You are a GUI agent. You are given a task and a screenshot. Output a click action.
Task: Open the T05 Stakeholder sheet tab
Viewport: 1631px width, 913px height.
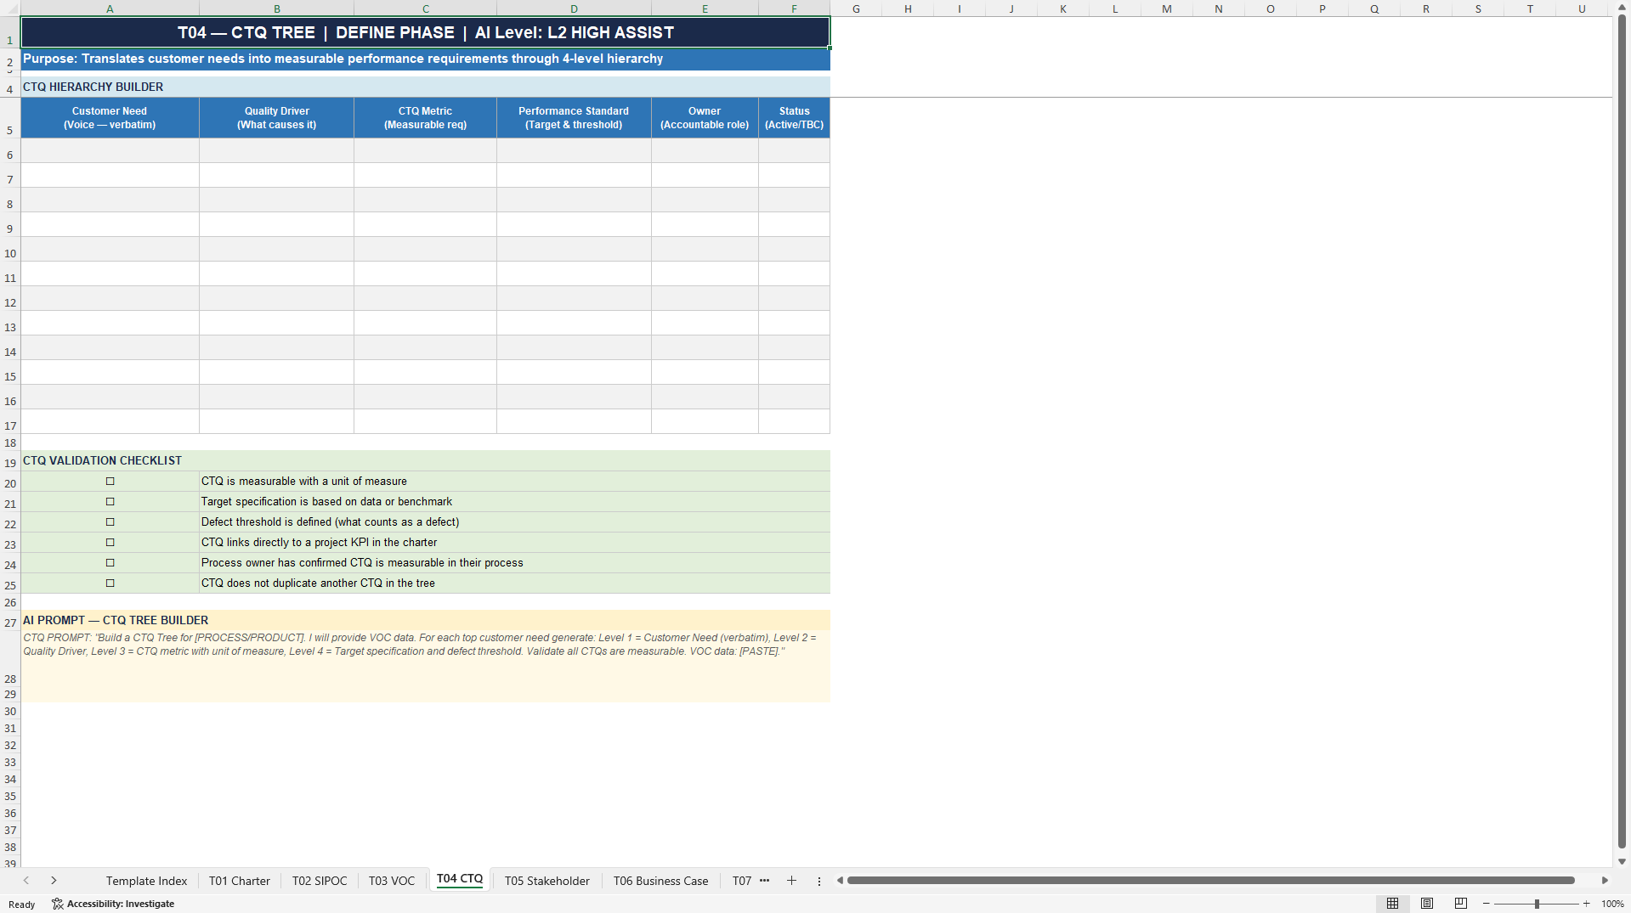[x=547, y=881]
